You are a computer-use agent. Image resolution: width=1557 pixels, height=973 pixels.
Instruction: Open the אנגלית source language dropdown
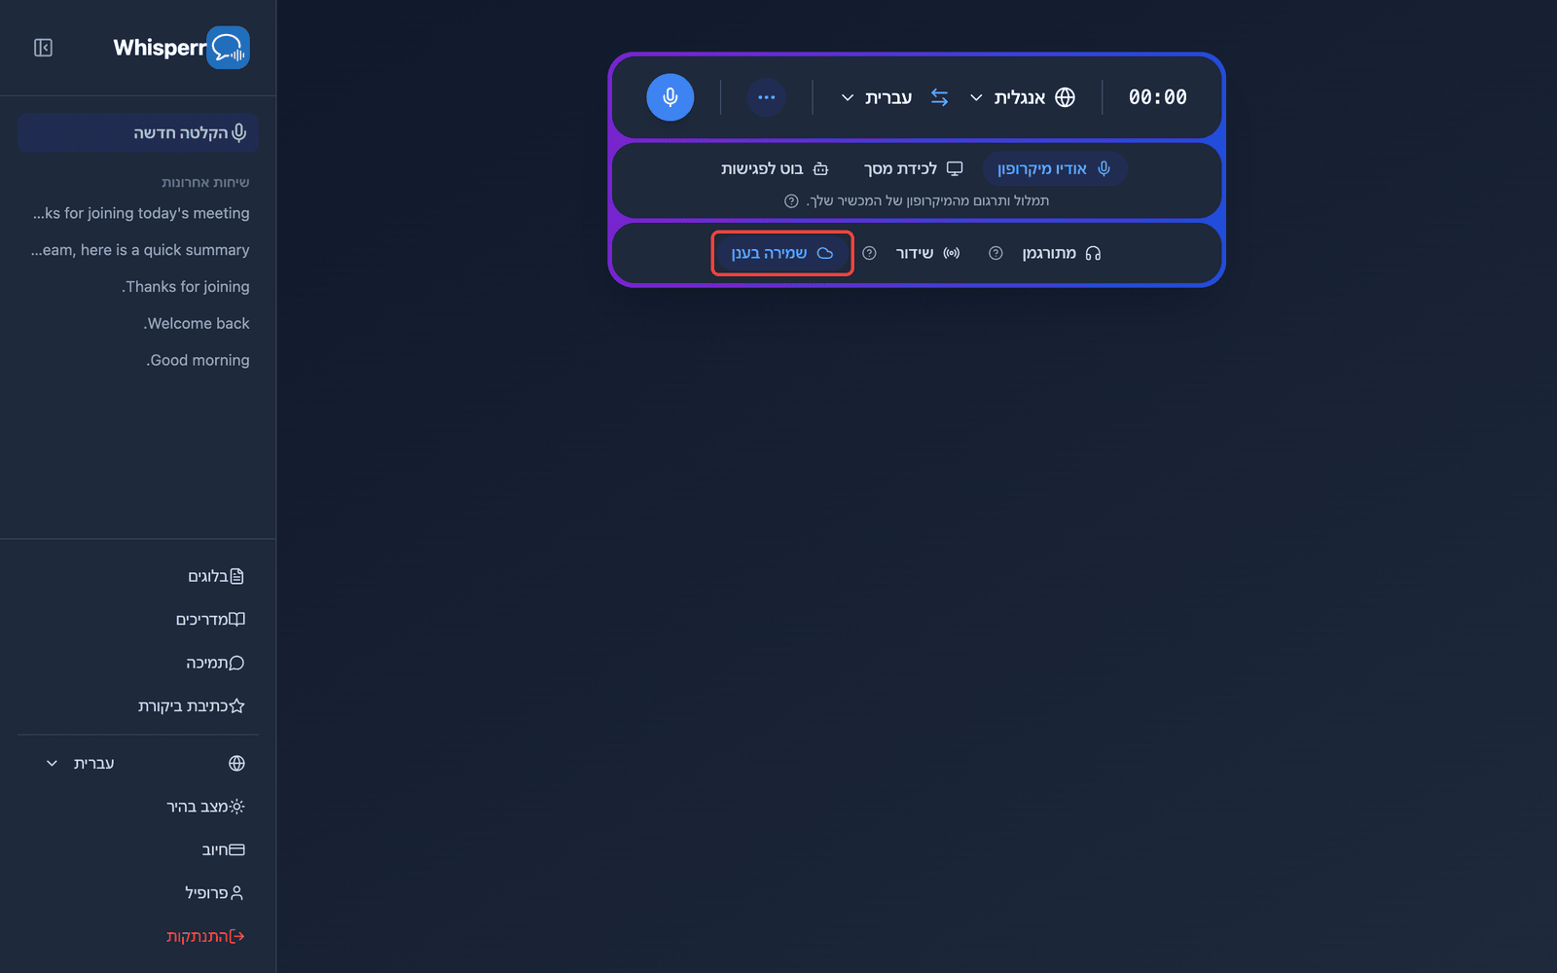[1008, 97]
